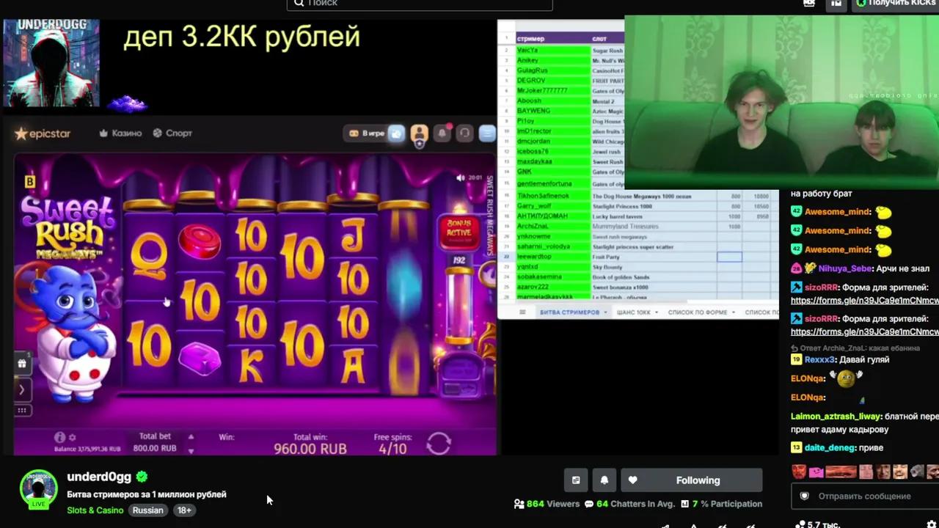Click the chatters speech bubble icon
Viewport: 939px width, 528px height.
tap(589, 504)
